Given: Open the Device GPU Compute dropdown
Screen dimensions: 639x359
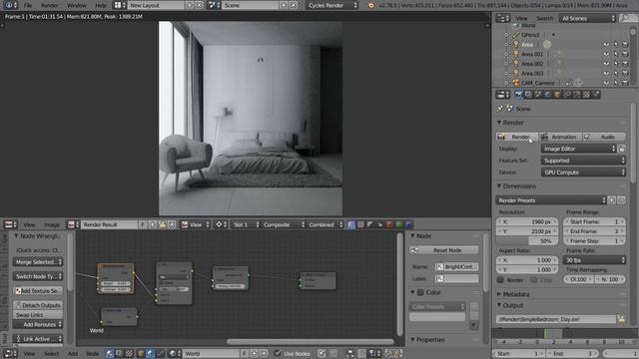Looking at the screenshot, I should 583,173.
